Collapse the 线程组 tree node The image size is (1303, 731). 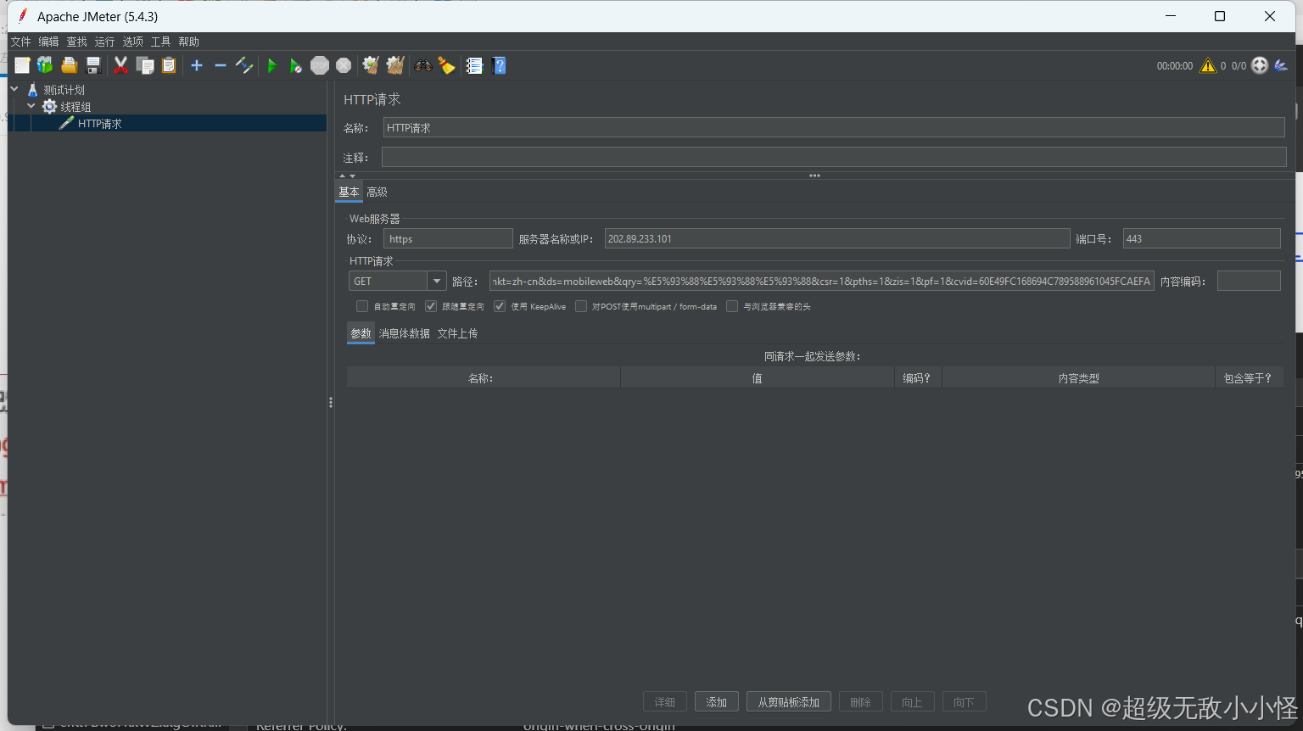click(31, 106)
